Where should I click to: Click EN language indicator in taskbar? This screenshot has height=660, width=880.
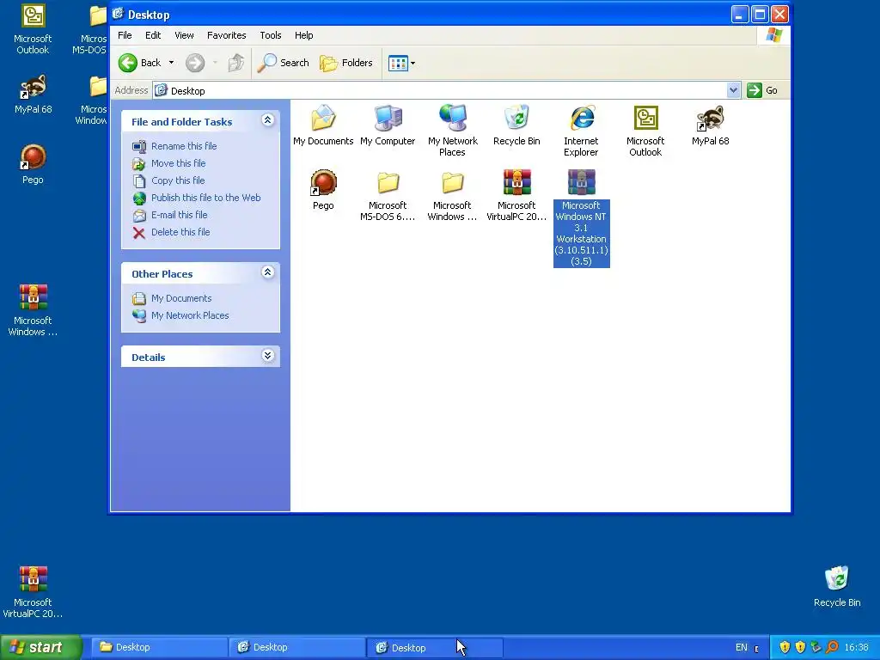click(x=742, y=648)
